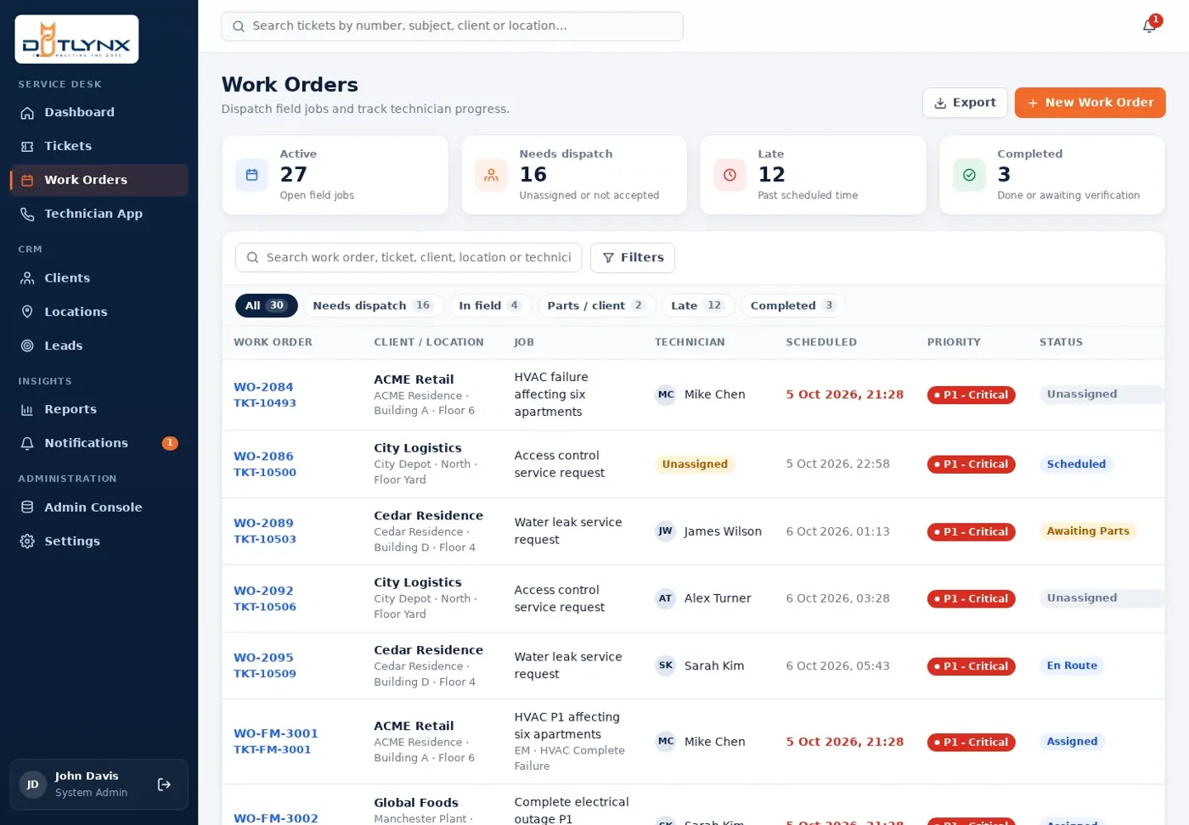Click the Export button

pos(965,103)
